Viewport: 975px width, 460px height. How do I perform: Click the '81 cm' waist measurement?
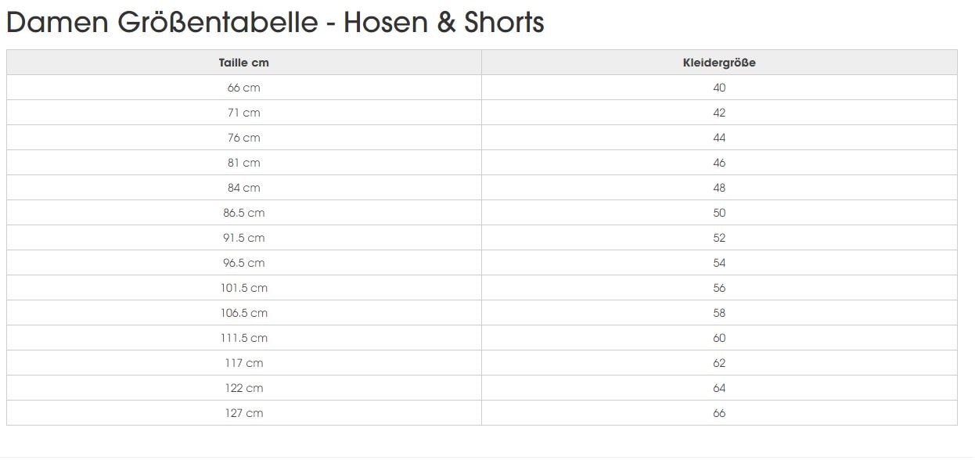(x=243, y=163)
